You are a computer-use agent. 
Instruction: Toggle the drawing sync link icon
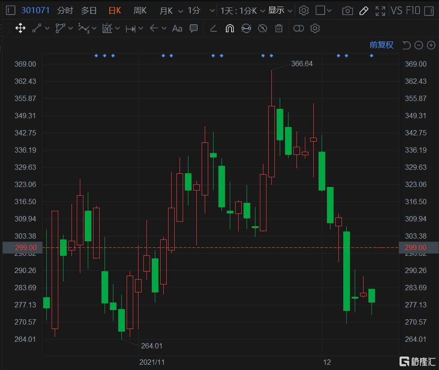tap(246, 28)
